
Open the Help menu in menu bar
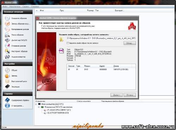pyautogui.click(x=35, y=7)
